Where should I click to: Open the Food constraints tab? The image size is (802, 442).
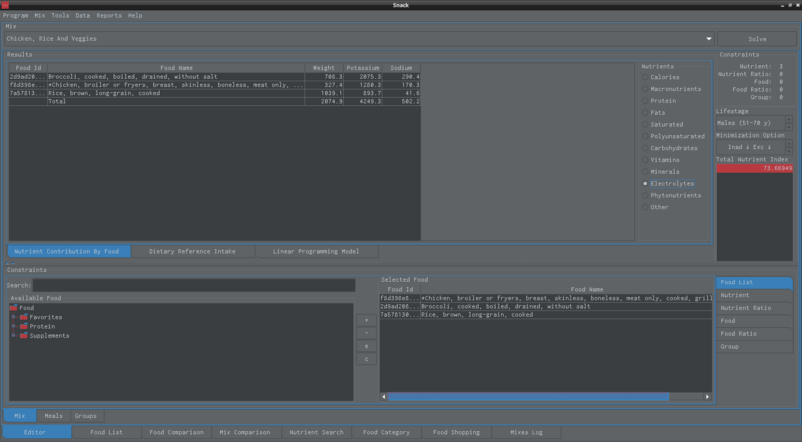click(754, 321)
